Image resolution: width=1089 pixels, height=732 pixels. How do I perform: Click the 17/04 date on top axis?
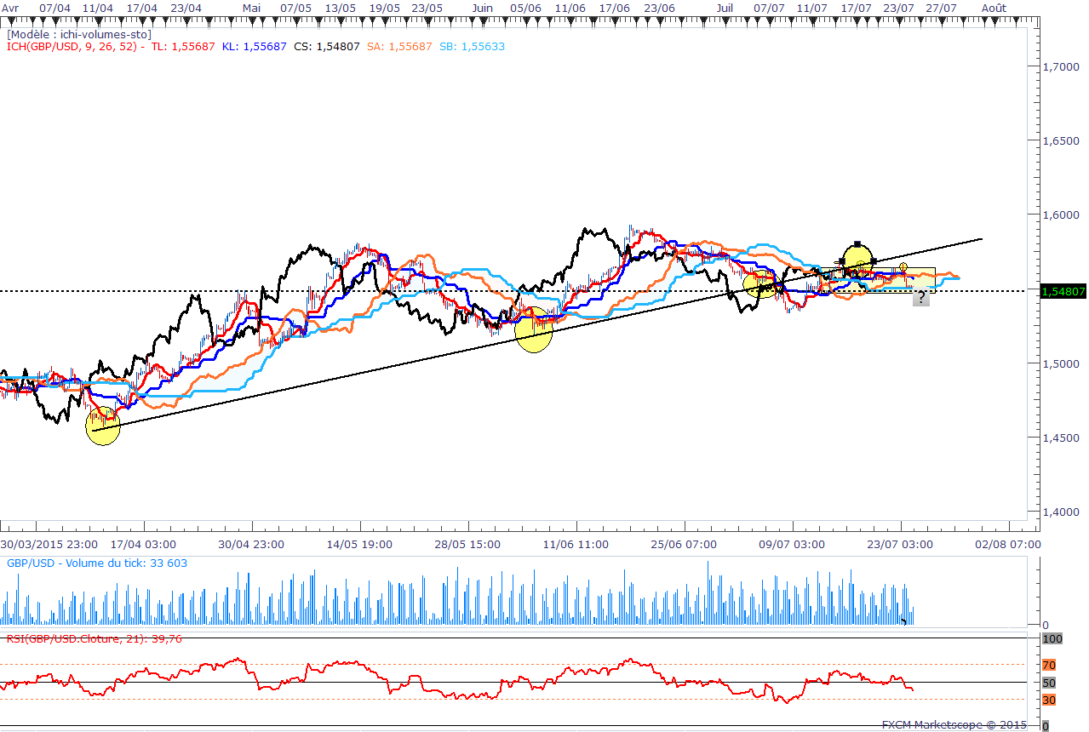141,7
